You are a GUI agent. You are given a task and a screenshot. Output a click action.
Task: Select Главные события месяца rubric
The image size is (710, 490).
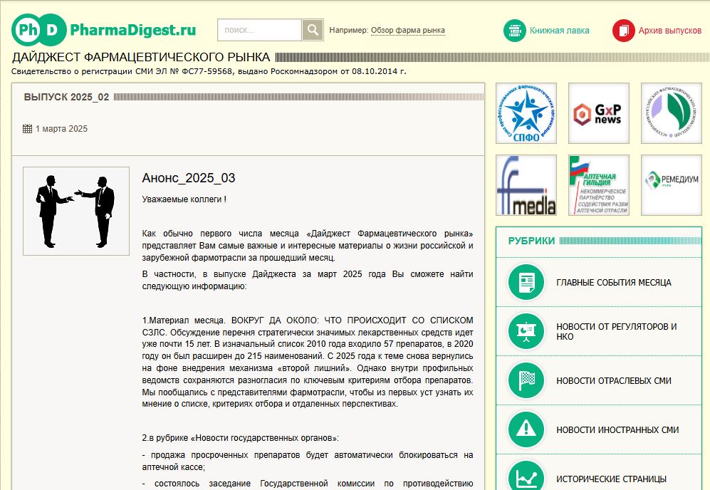pyautogui.click(x=613, y=283)
